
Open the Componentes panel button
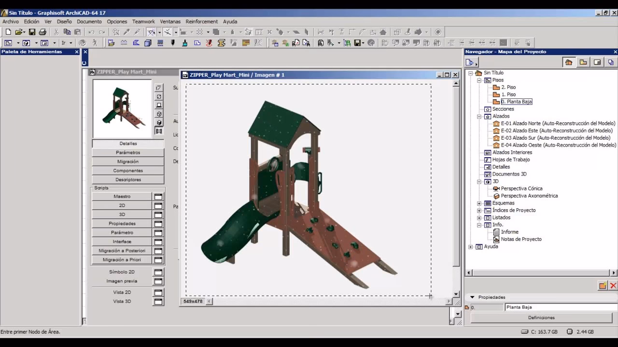pos(127,170)
